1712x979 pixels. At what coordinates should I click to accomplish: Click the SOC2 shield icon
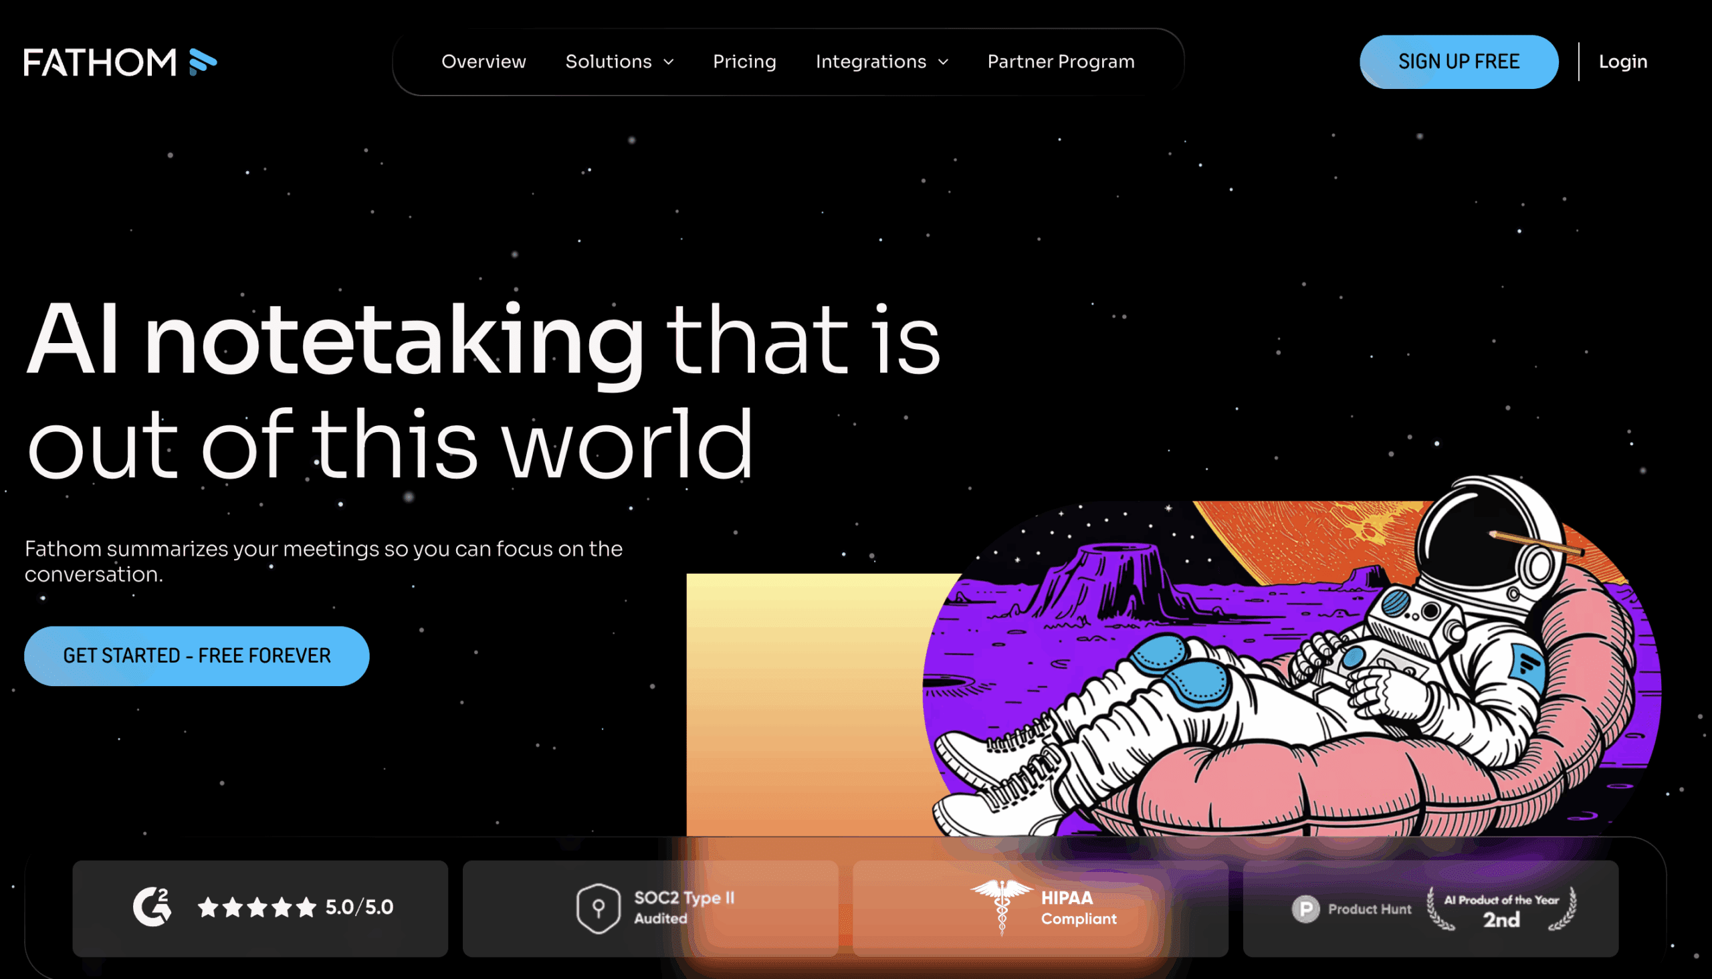[x=598, y=908]
